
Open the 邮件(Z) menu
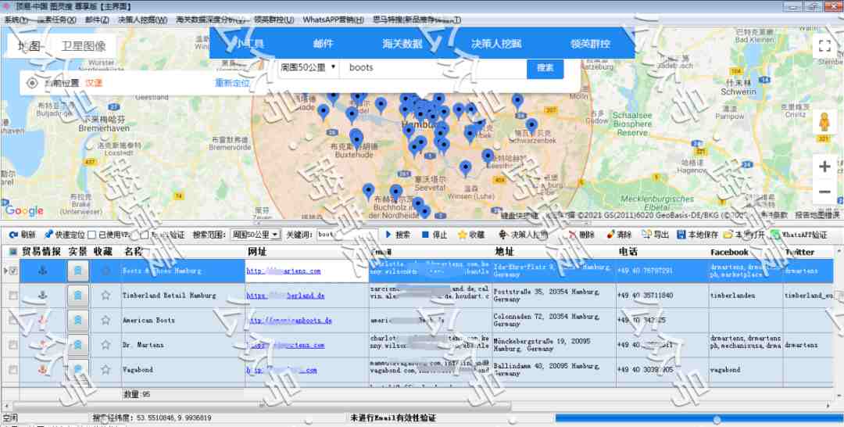[x=97, y=20]
